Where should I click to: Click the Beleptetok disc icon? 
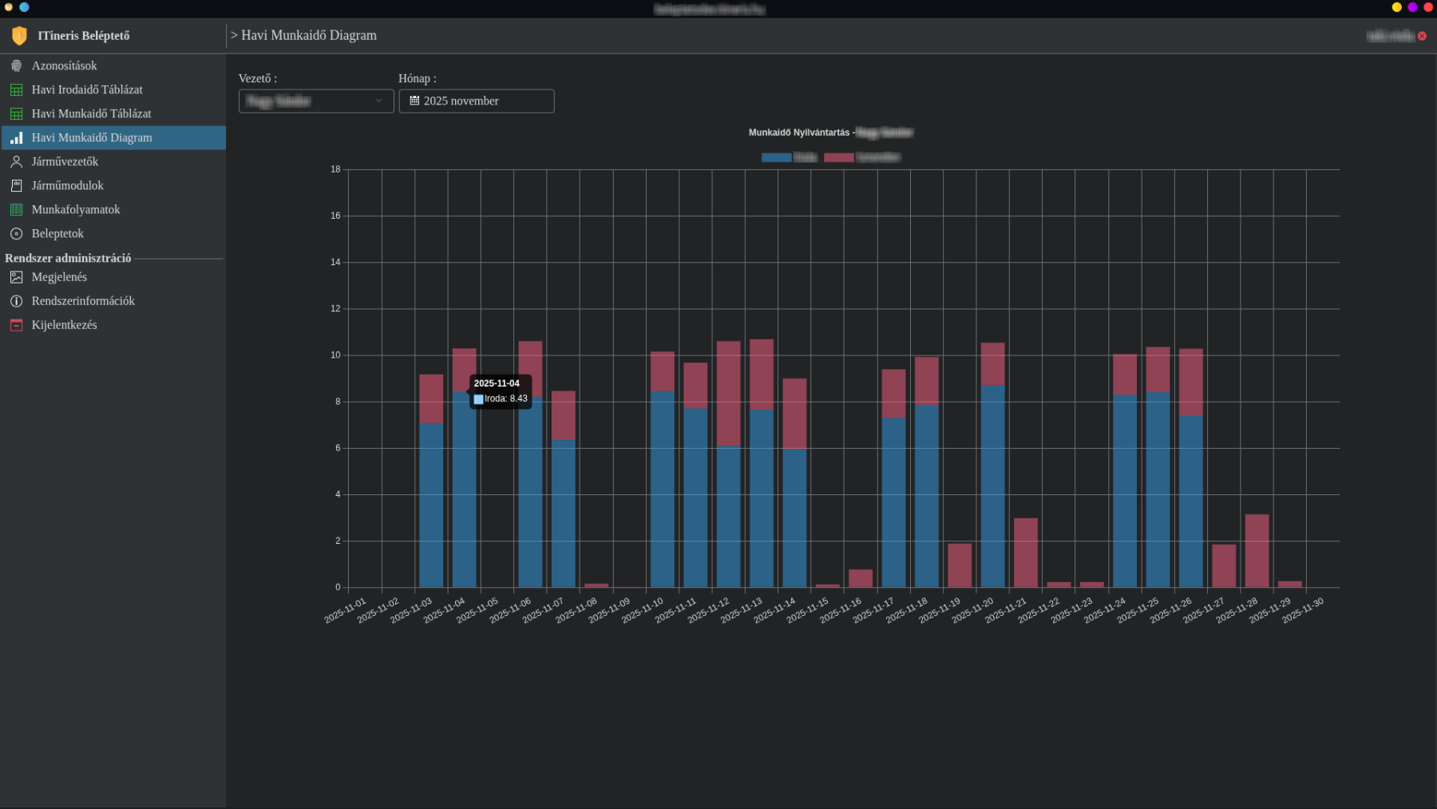16,234
